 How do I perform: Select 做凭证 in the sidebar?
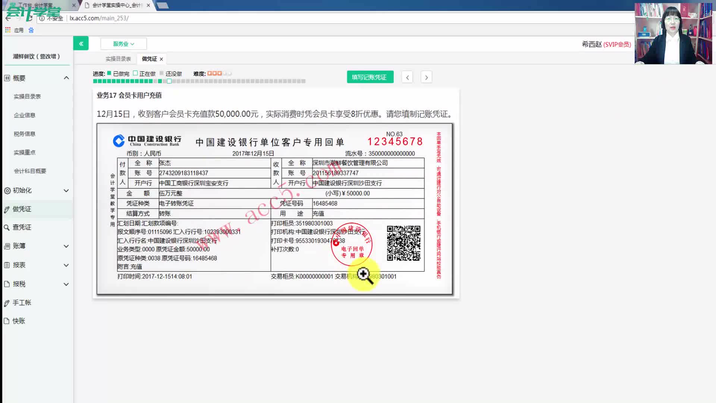tap(22, 209)
